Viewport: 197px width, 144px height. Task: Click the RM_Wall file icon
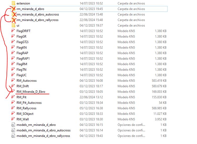13,119
